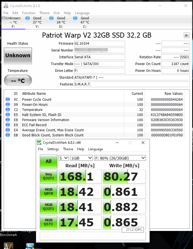The height and width of the screenshot is (249, 193).
Task: Click the CrystalDiskMark title bar app icon
Action: coord(39,143)
